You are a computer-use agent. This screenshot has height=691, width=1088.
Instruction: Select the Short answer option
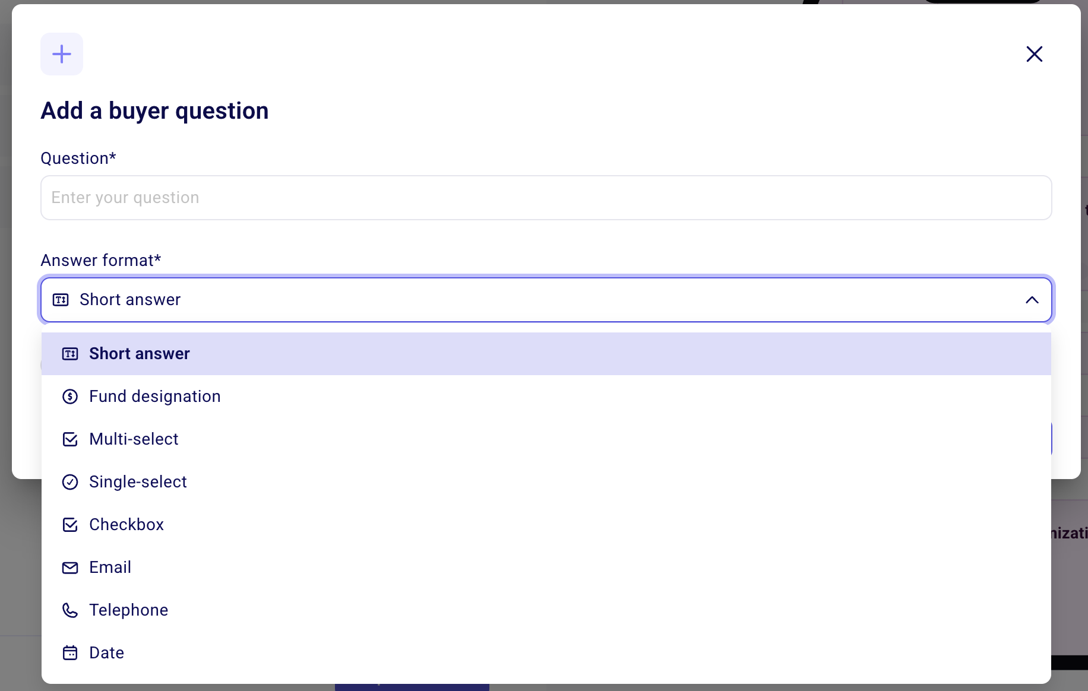[x=546, y=354]
